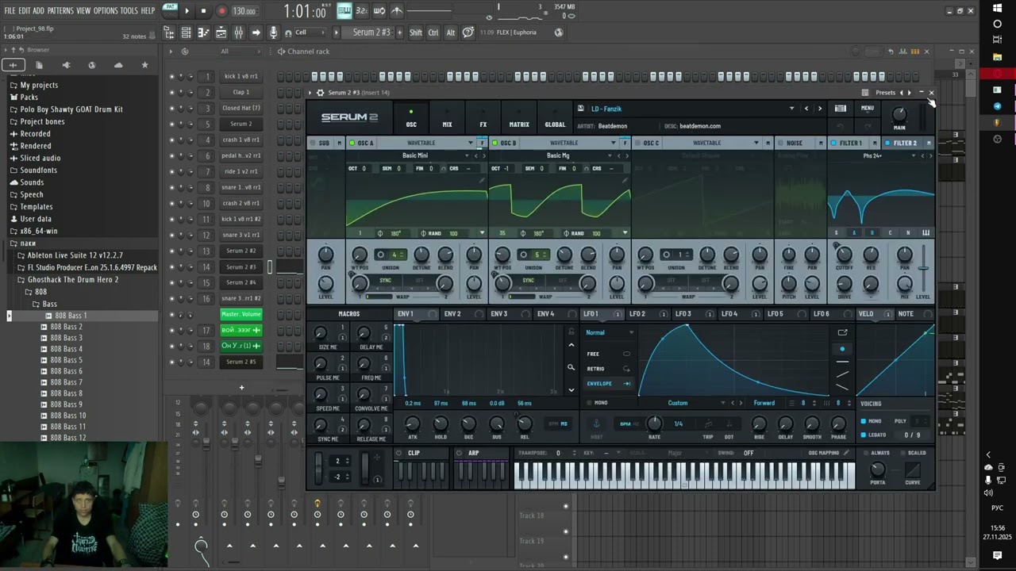The height and width of the screenshot is (571, 1016).
Task: Open the LD - Fanzik preset dropdown arrow
Action: tap(791, 109)
